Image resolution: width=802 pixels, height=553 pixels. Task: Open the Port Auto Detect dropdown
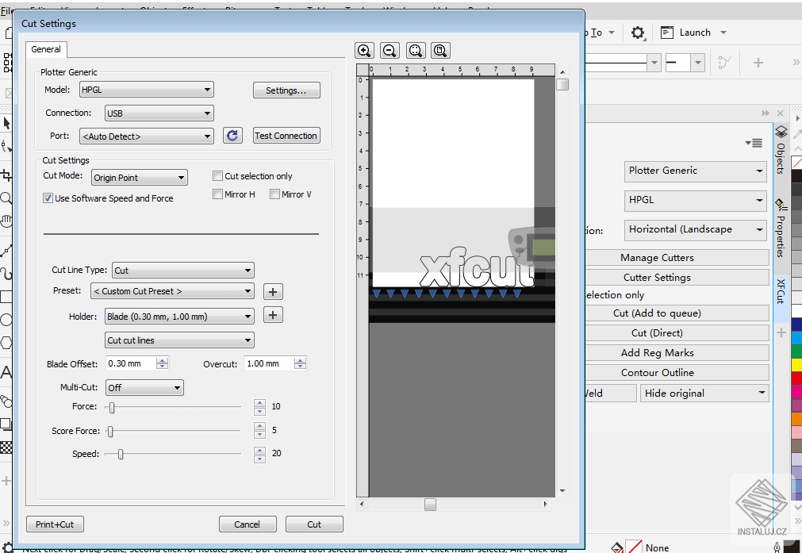pyautogui.click(x=147, y=136)
